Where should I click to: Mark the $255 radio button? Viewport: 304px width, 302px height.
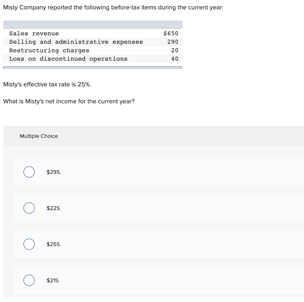point(29,244)
